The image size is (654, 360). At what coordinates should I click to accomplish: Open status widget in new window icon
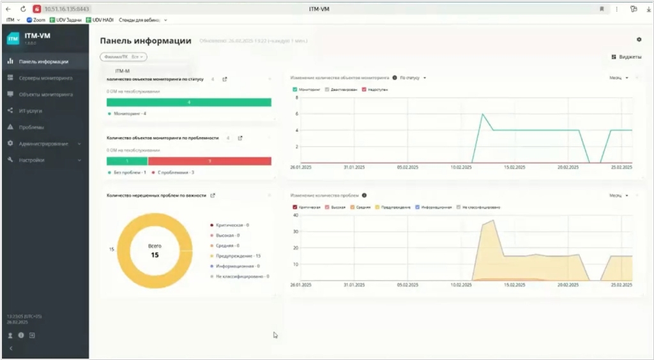pos(224,79)
